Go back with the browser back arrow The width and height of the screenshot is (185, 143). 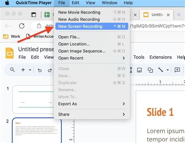7,26
